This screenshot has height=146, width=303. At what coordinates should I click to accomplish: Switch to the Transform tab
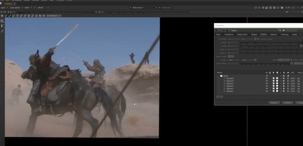229,35
